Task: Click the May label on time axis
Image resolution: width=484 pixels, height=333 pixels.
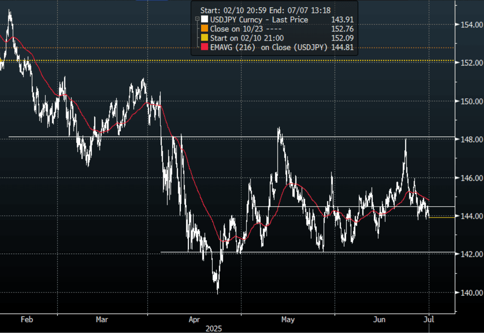Action: [x=288, y=319]
